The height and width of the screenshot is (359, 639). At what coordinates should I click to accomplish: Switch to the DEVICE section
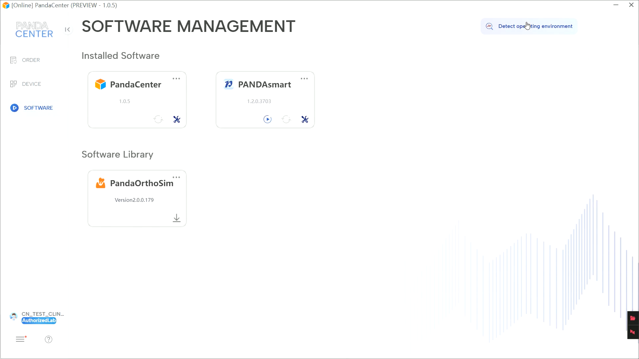tap(31, 84)
